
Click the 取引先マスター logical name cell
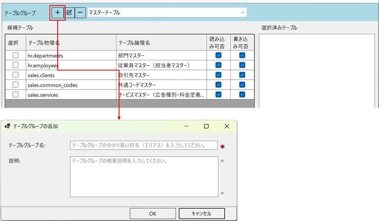click(x=162, y=75)
